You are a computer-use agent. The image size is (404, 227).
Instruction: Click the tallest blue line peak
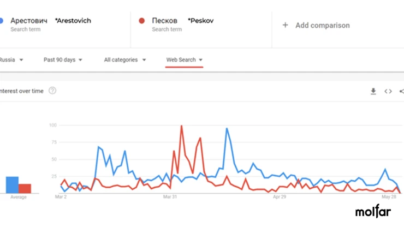(x=227, y=128)
